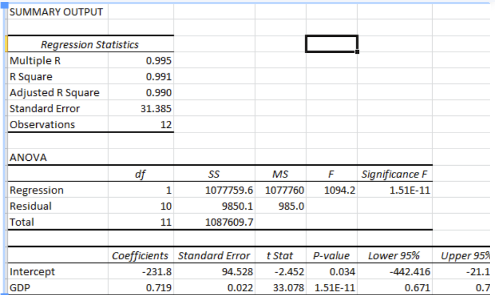Select Intercept t Stat -2.452
Screen dimensions: 495x295
[280, 272]
